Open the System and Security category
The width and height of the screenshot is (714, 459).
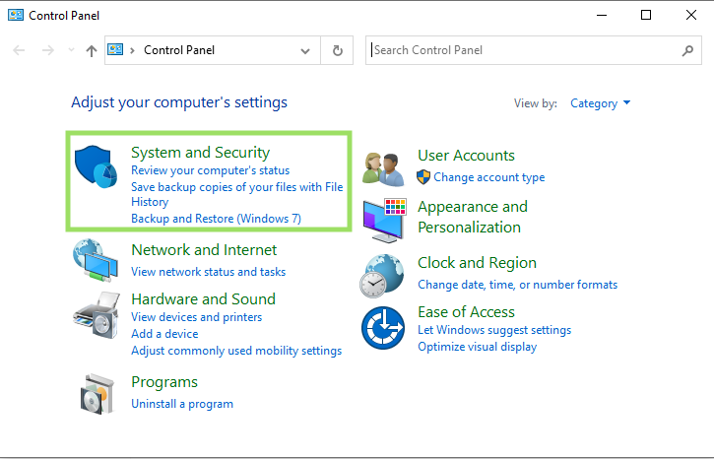point(200,152)
